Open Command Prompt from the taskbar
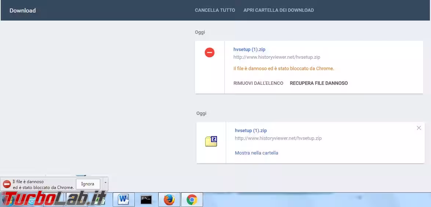This screenshot has width=431, height=207. (146, 200)
